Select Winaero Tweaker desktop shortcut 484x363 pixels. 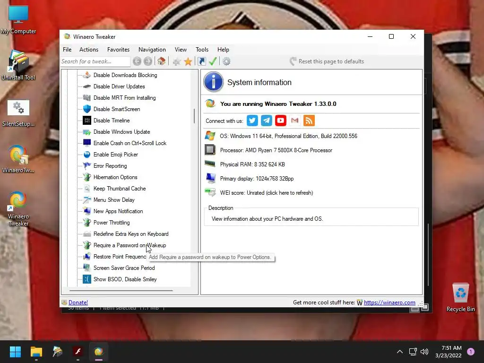point(18,208)
